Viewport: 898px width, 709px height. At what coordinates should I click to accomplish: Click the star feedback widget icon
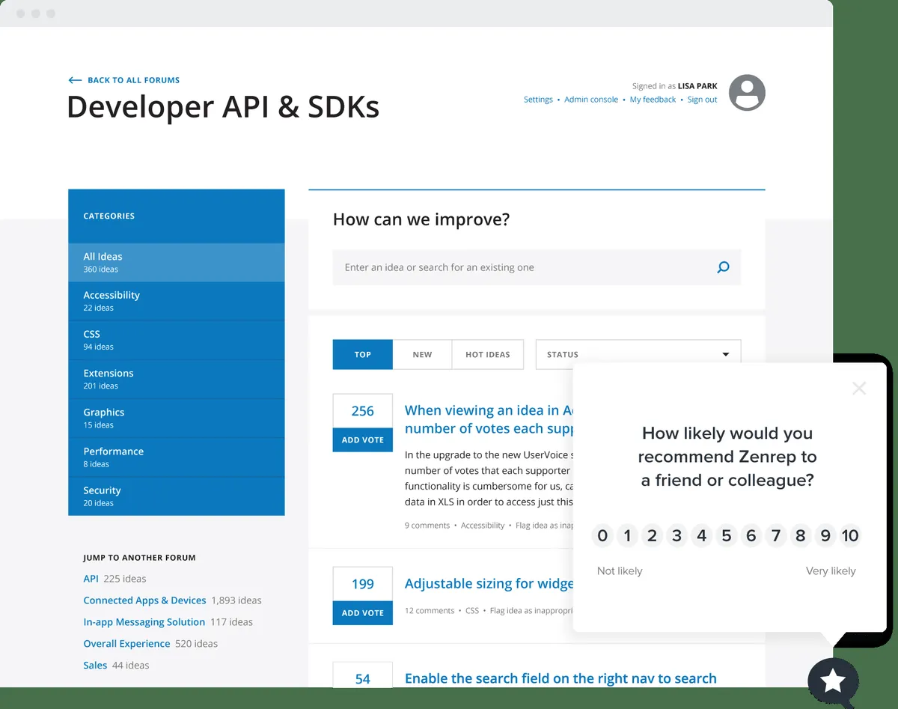coord(833,681)
